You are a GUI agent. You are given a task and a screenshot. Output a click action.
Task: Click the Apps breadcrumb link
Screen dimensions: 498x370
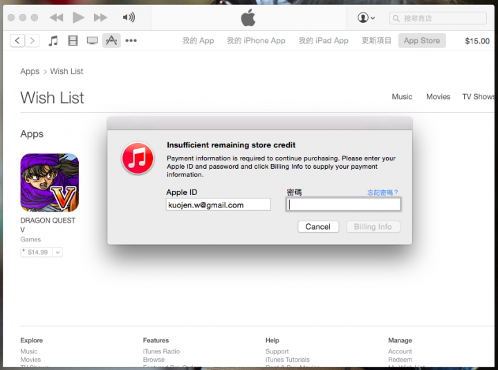pyautogui.click(x=30, y=71)
